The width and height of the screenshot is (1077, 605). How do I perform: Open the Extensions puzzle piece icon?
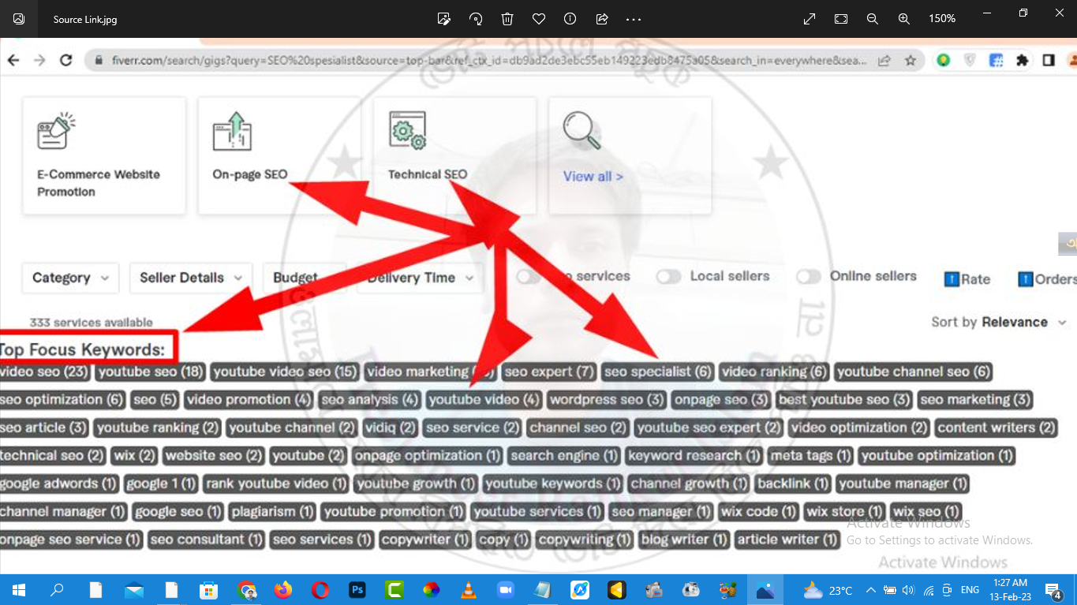coord(1023,60)
